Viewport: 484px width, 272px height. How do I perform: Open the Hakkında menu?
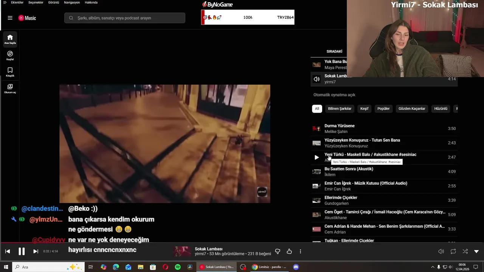click(91, 2)
